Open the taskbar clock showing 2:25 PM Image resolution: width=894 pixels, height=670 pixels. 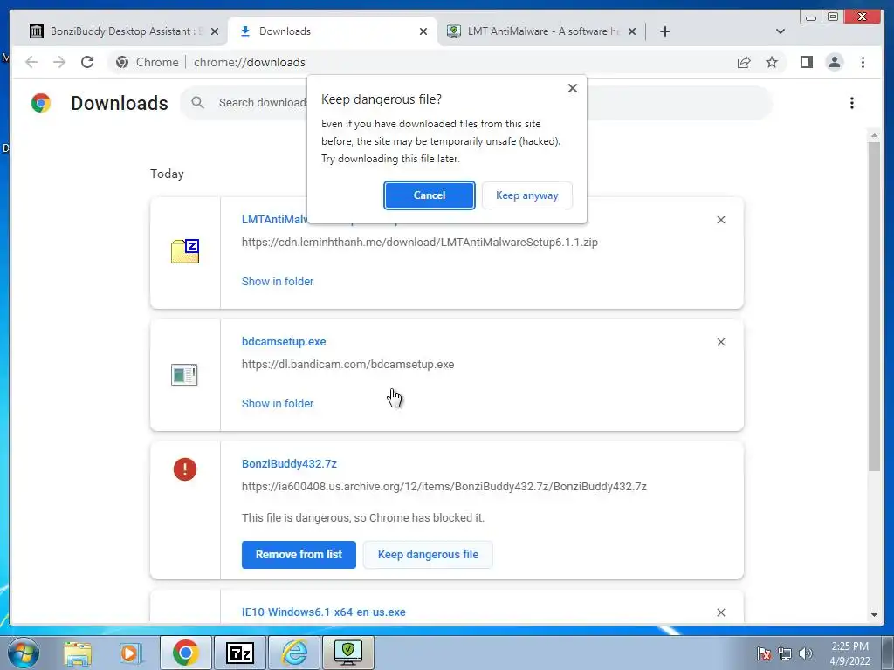click(849, 653)
